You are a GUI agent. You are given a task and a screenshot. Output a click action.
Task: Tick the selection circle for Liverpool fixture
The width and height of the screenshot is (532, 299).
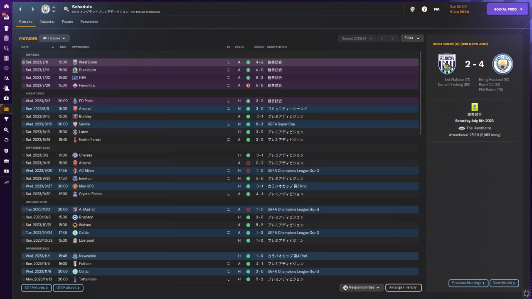coord(24,240)
